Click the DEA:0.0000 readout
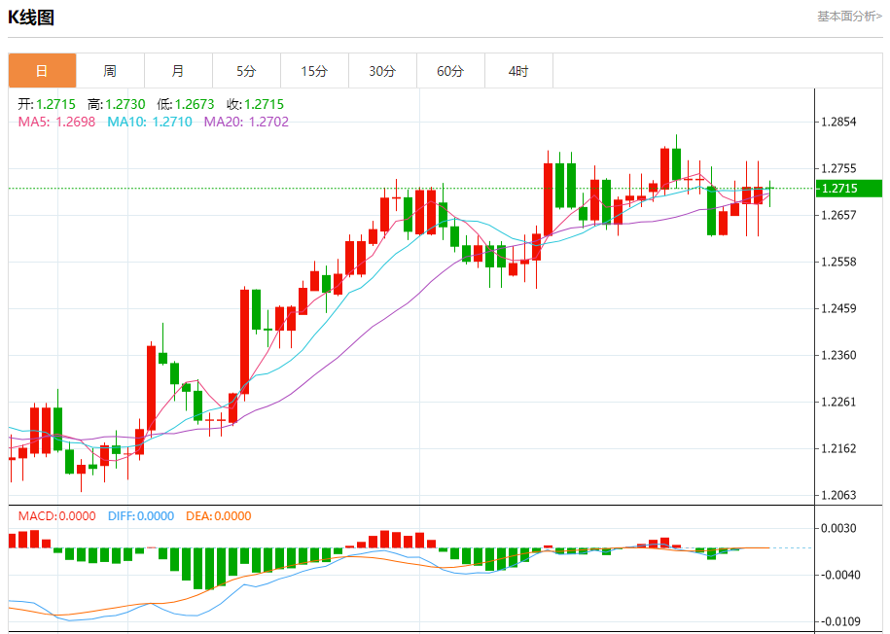This screenshot has height=634, width=890. tap(219, 516)
